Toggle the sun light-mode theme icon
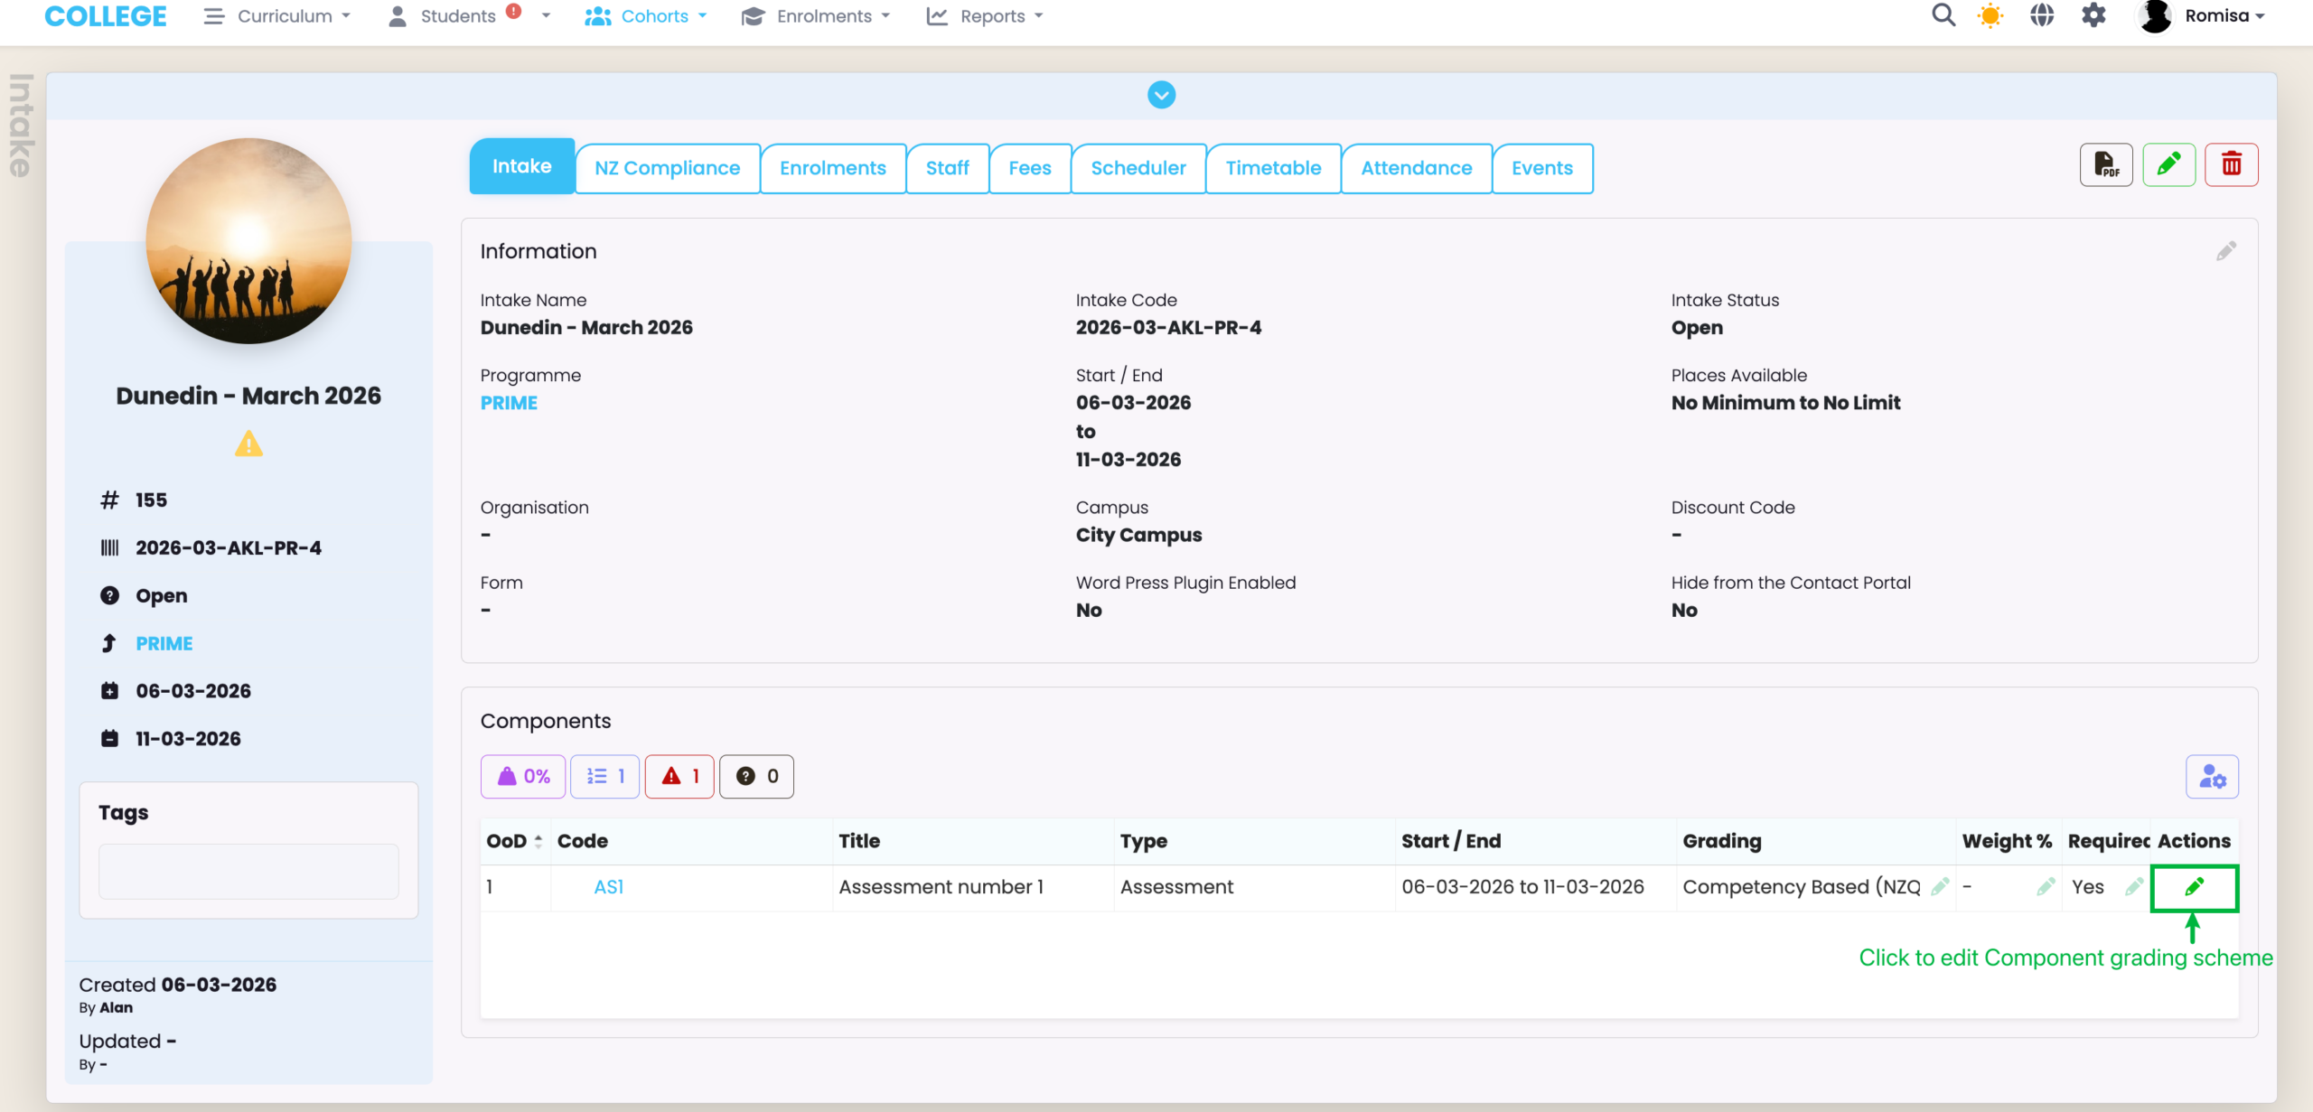Image resolution: width=2313 pixels, height=1112 pixels. click(x=1990, y=15)
